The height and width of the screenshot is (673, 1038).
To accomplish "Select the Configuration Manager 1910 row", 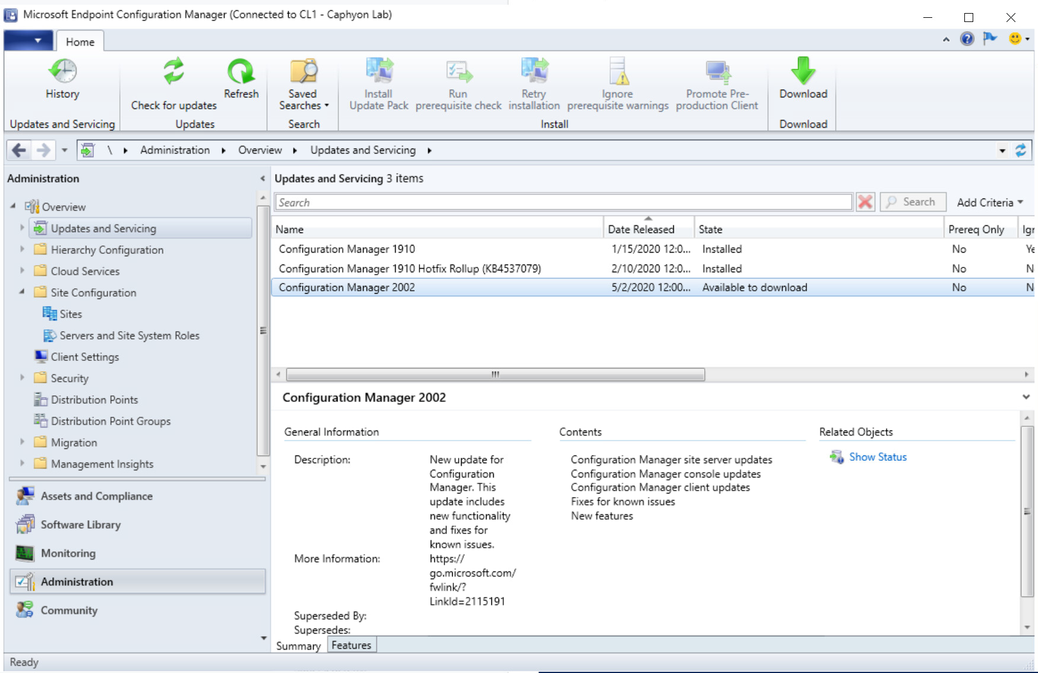I will (652, 249).
